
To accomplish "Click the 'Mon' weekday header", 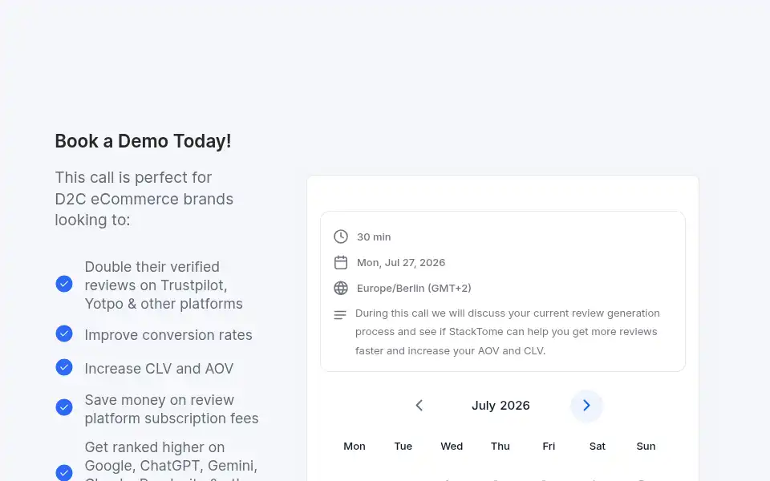I will tap(355, 447).
